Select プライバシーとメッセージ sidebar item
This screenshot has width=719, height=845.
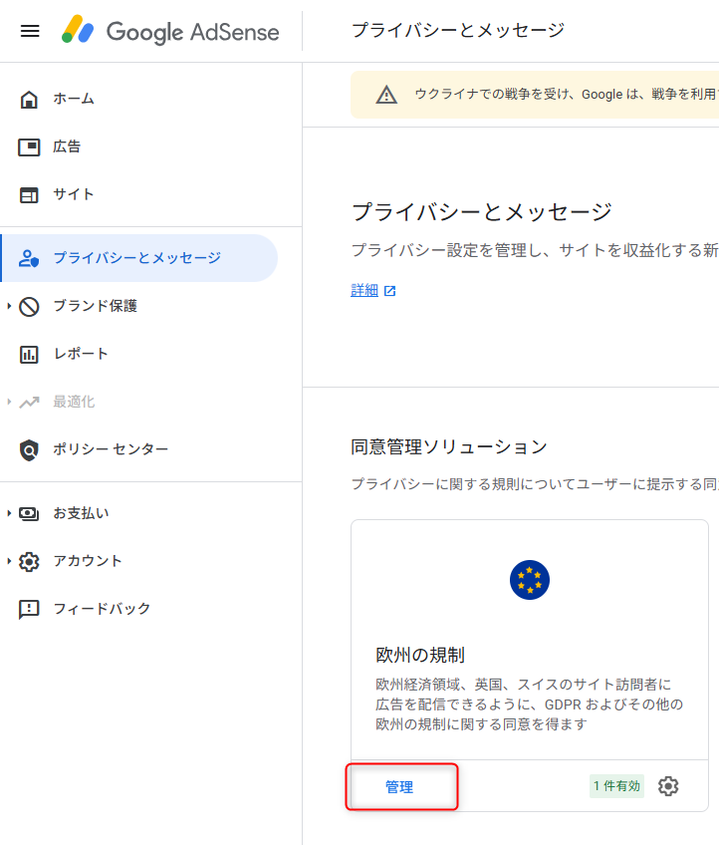click(x=139, y=258)
